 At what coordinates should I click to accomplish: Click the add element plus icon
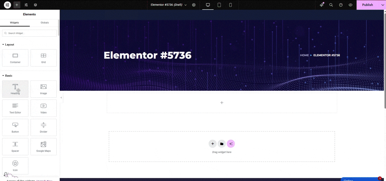17,5
